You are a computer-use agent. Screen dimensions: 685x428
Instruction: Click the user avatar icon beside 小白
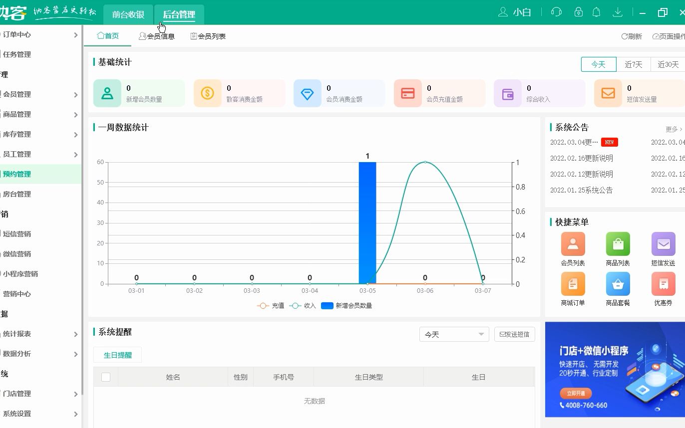(503, 12)
